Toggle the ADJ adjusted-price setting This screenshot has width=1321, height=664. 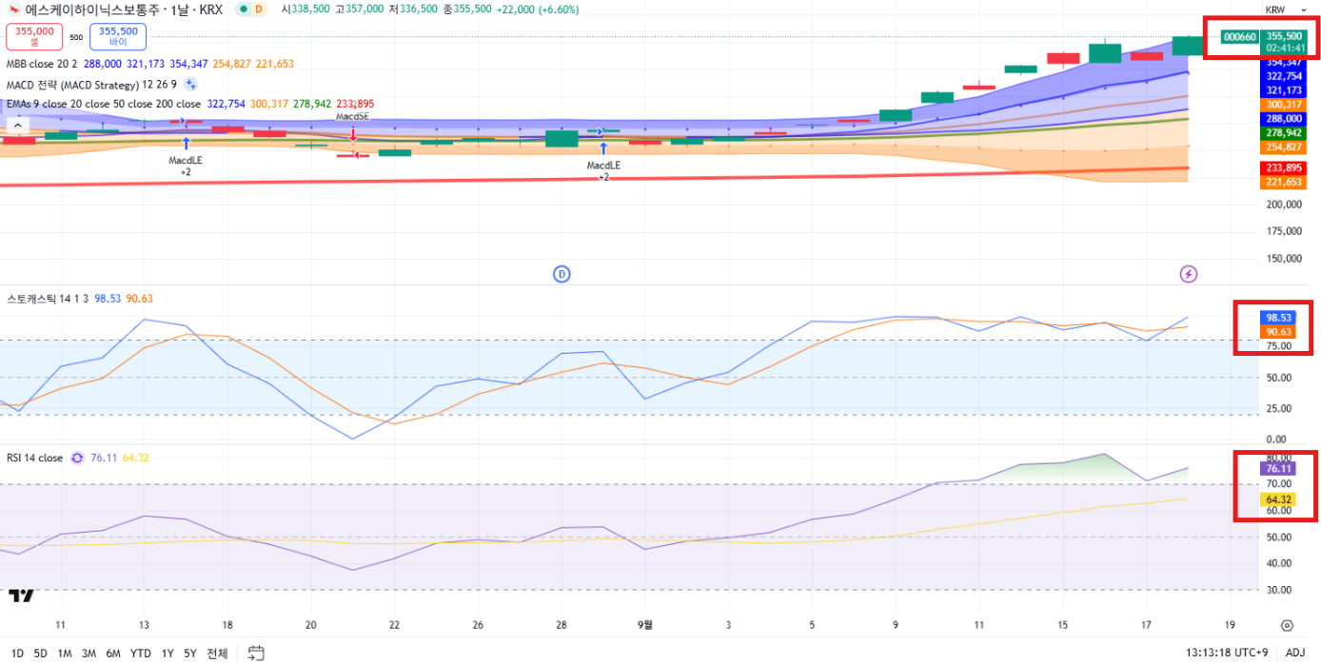point(1295,653)
